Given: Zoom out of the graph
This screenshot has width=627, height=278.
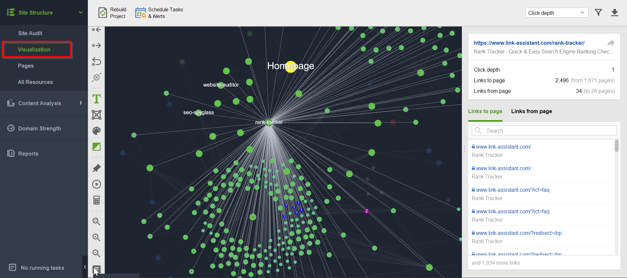Looking at the screenshot, I should point(96,253).
